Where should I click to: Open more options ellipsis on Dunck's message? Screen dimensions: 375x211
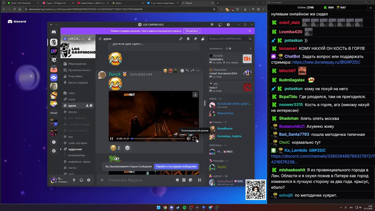pyautogui.click(x=198, y=71)
